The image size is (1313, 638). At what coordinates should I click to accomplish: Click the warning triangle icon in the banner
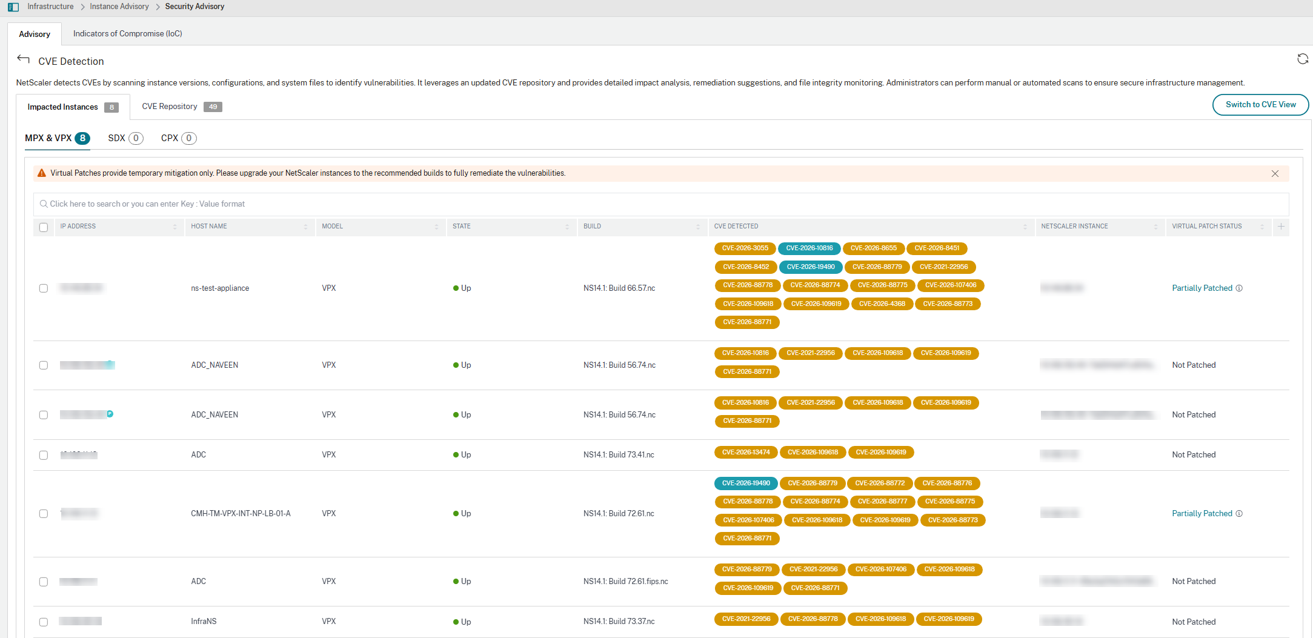coord(42,173)
